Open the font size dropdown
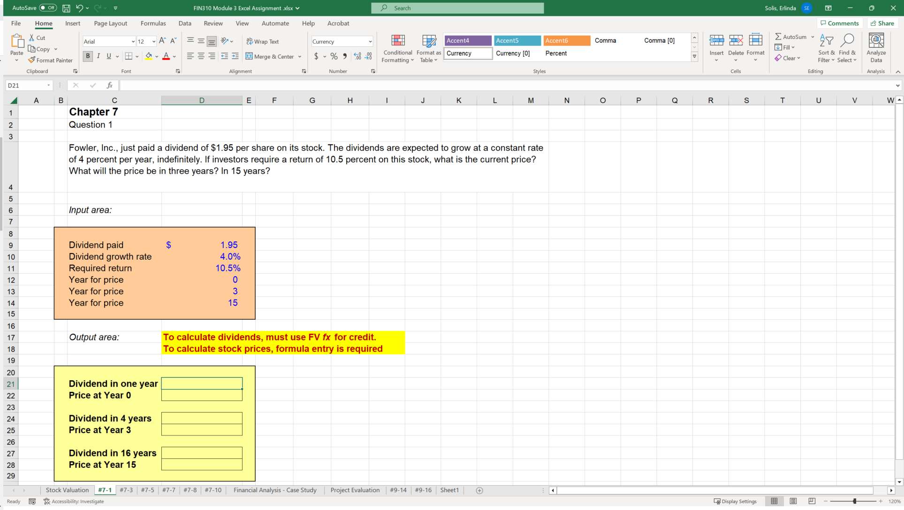This screenshot has width=904, height=510. pyautogui.click(x=154, y=42)
